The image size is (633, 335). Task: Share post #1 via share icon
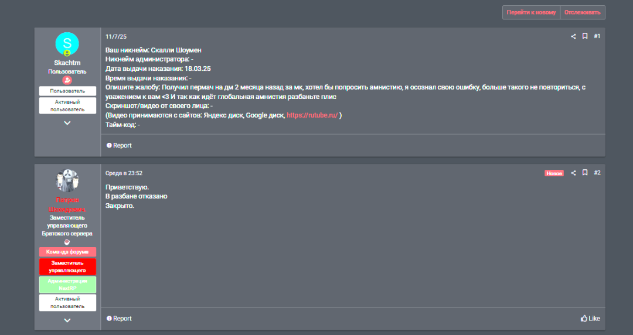click(573, 36)
